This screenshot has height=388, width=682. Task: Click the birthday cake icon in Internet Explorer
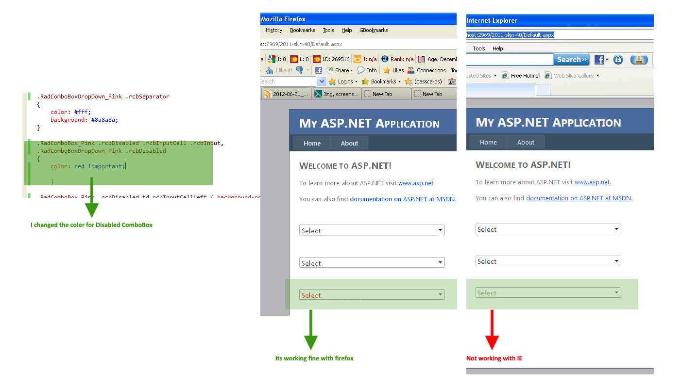tap(639, 60)
